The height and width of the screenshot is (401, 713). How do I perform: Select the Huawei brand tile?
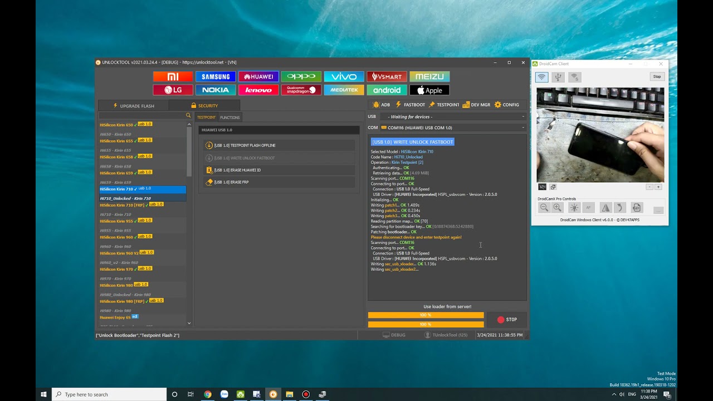pyautogui.click(x=258, y=76)
